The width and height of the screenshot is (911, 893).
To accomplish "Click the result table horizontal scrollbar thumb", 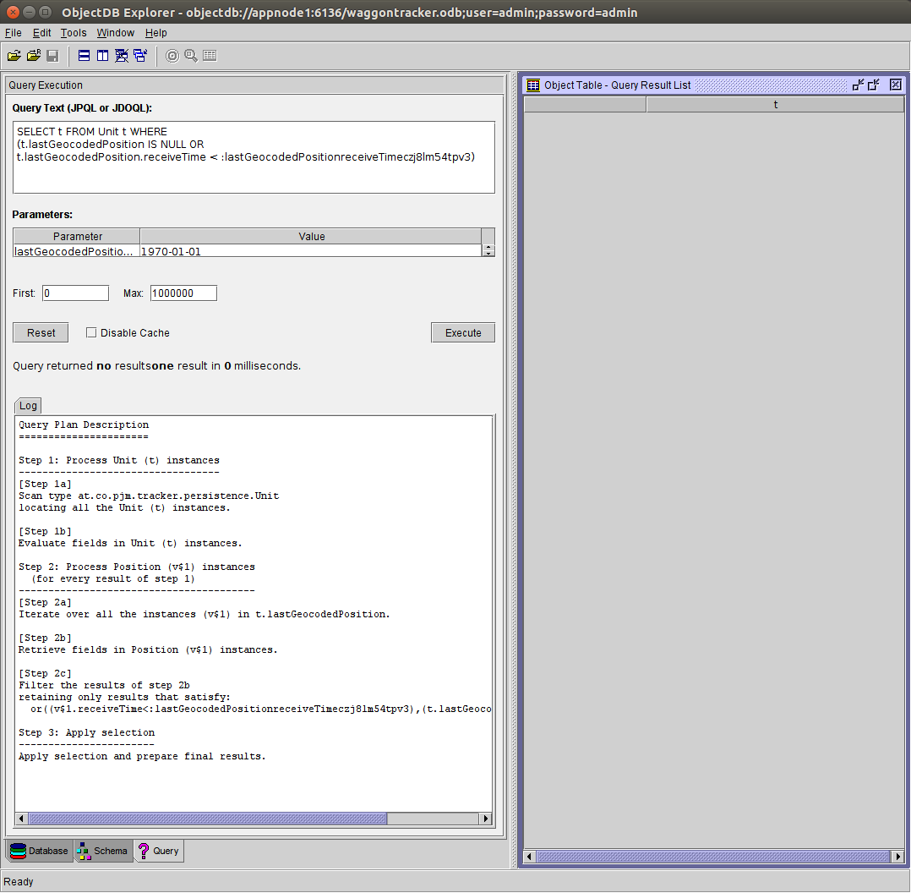I will 713,857.
